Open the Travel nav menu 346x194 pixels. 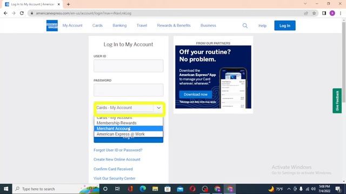pyautogui.click(x=142, y=25)
